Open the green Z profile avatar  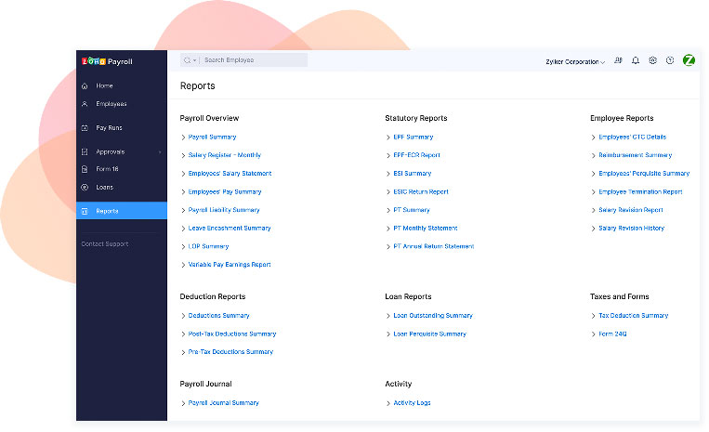tap(689, 60)
